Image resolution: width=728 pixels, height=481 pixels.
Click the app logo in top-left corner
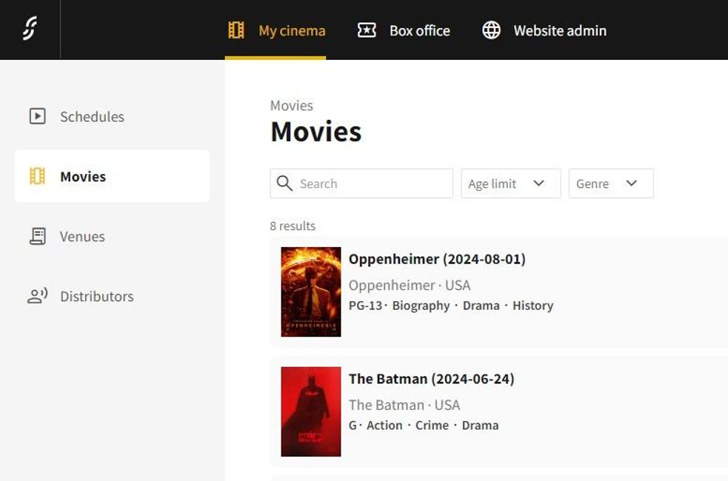coord(30,30)
